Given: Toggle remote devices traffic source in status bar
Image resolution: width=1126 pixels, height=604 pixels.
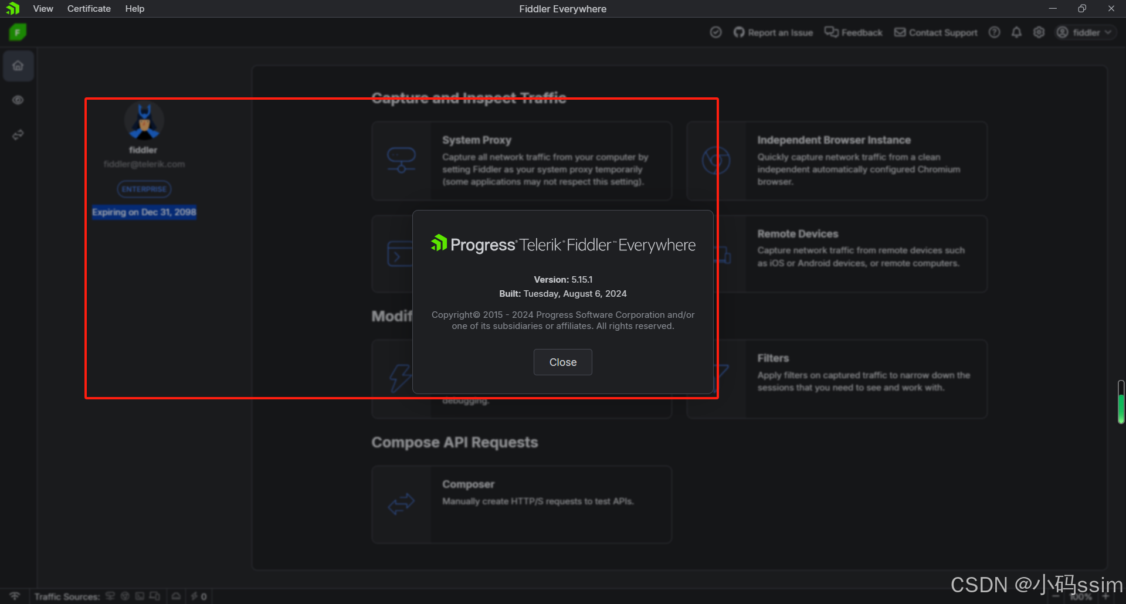Looking at the screenshot, I should 154,596.
